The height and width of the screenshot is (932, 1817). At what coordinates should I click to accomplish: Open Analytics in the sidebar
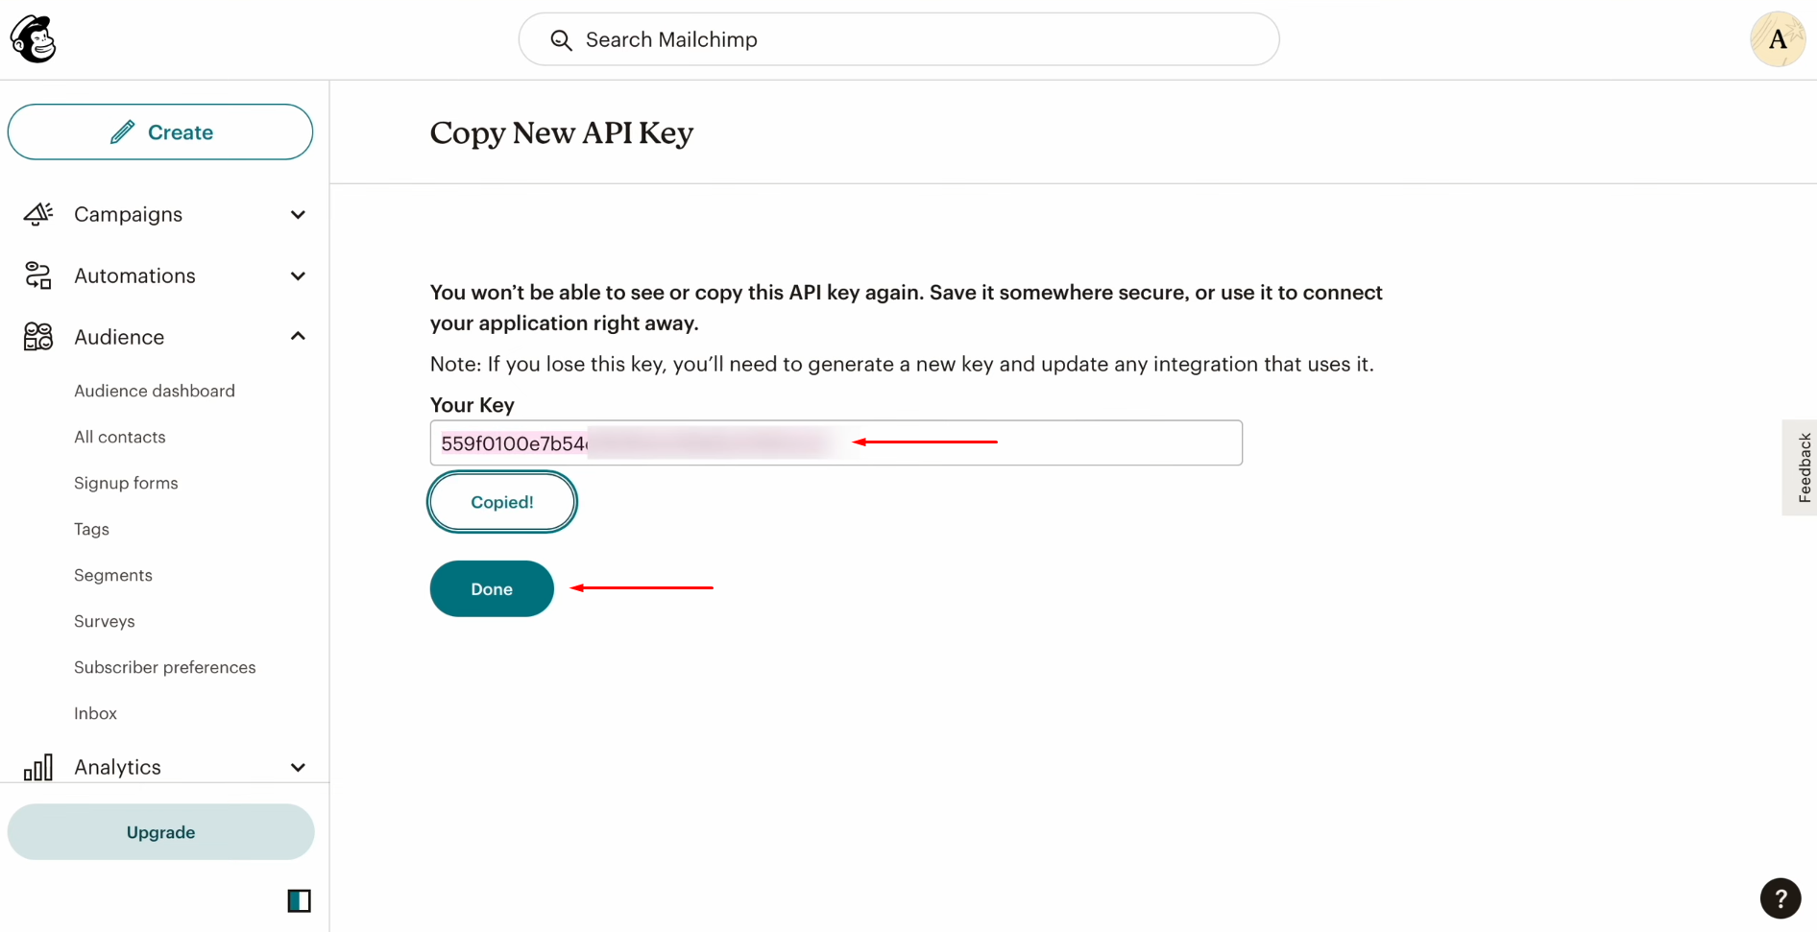click(117, 767)
